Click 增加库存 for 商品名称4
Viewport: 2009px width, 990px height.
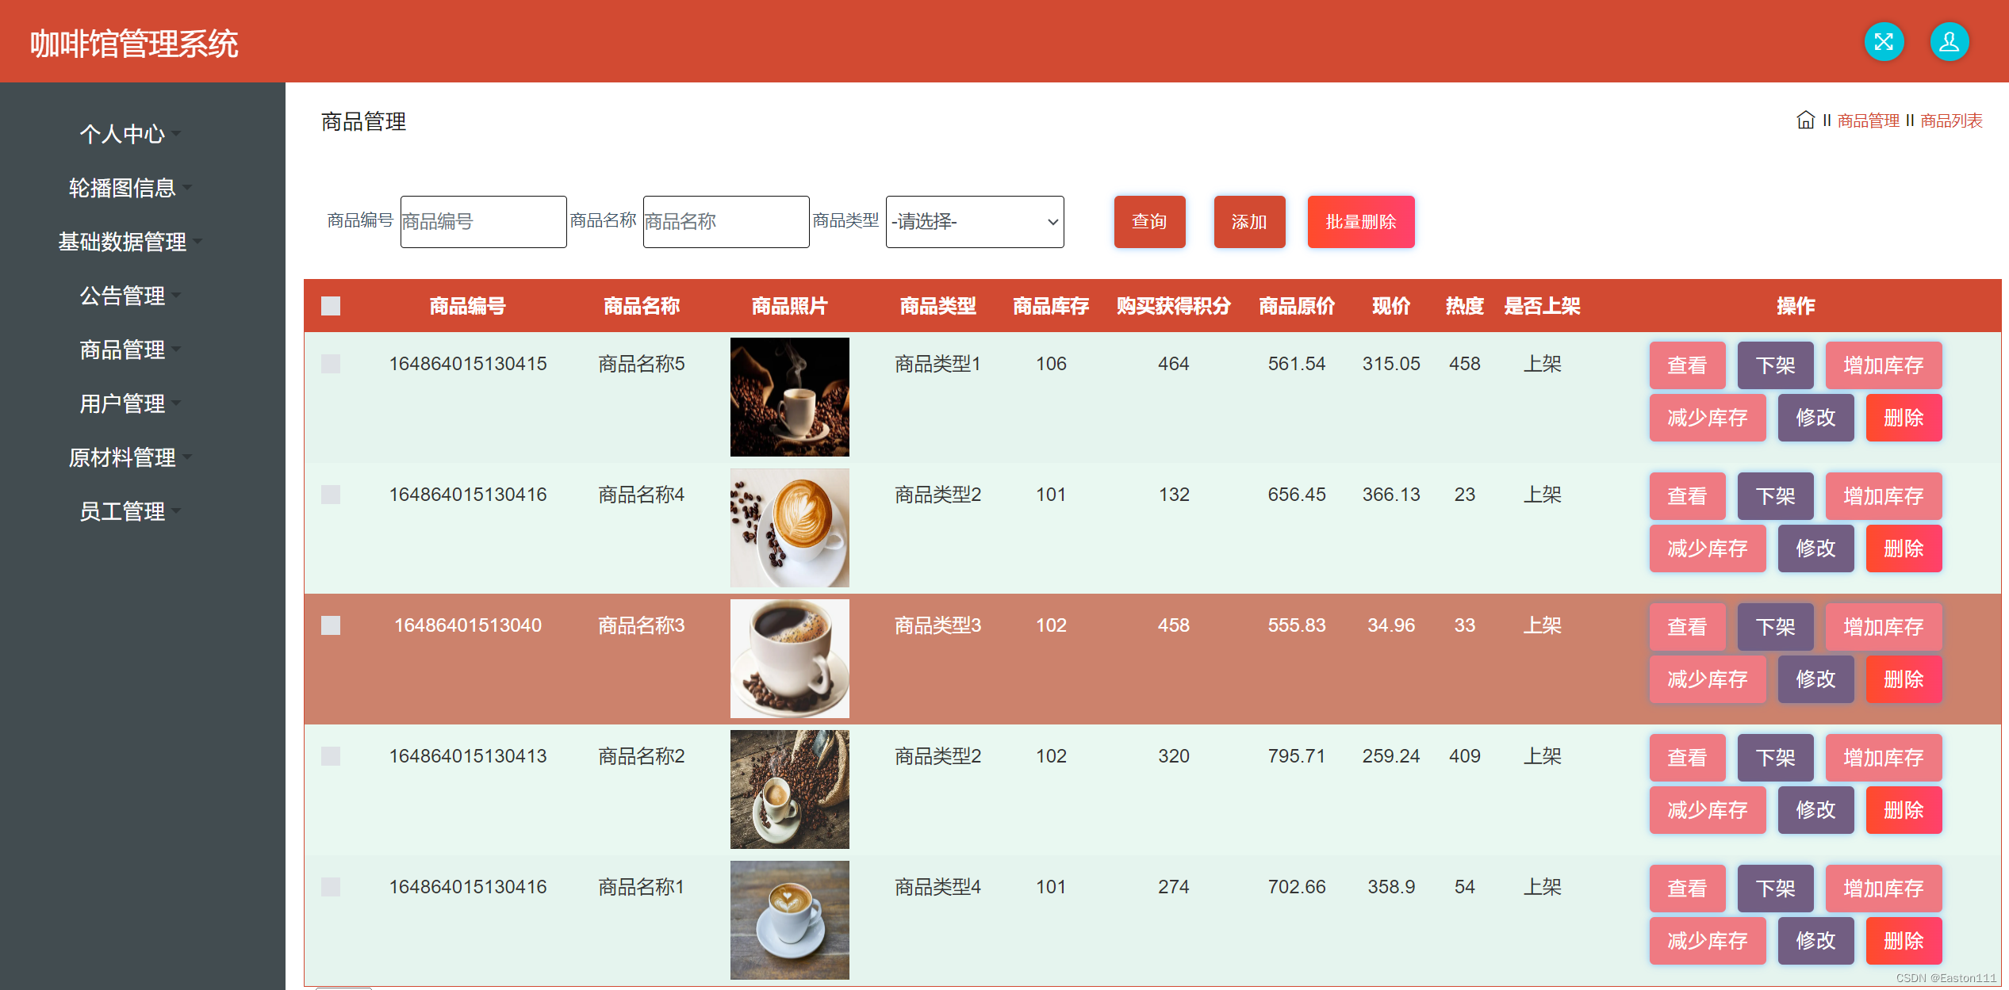tap(1884, 496)
